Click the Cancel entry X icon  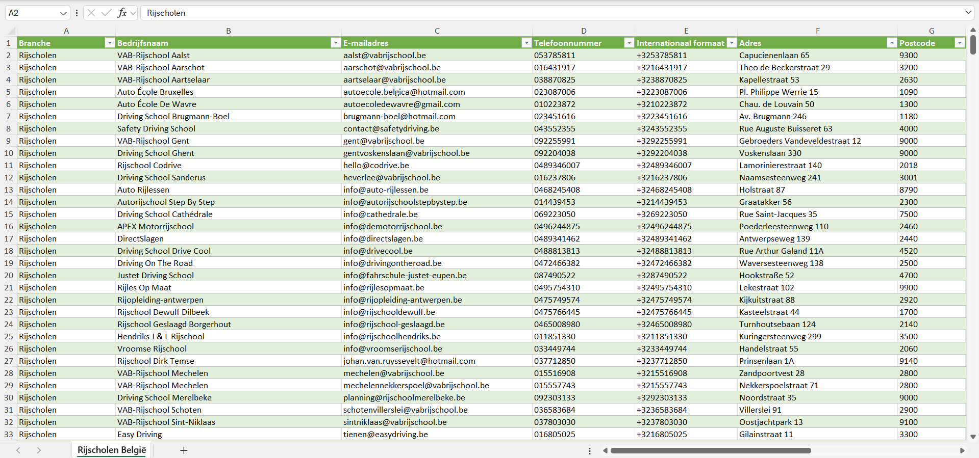[91, 13]
